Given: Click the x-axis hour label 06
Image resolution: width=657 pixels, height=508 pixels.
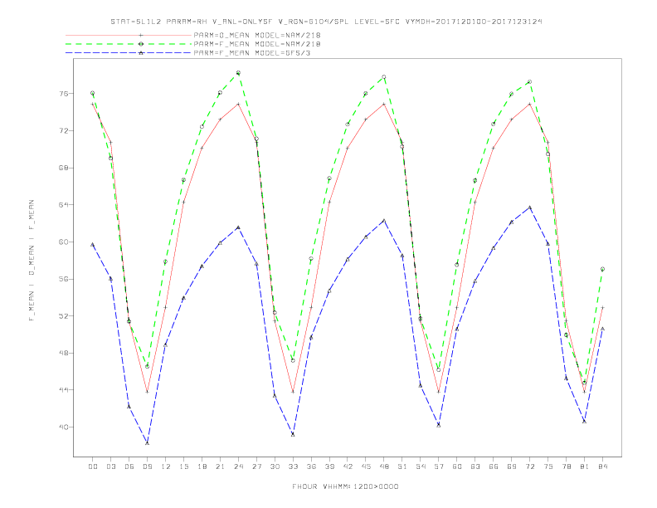Looking at the screenshot, I should tap(129, 466).
